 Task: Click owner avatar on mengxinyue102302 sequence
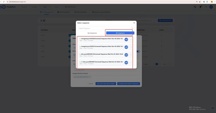pos(126,39)
